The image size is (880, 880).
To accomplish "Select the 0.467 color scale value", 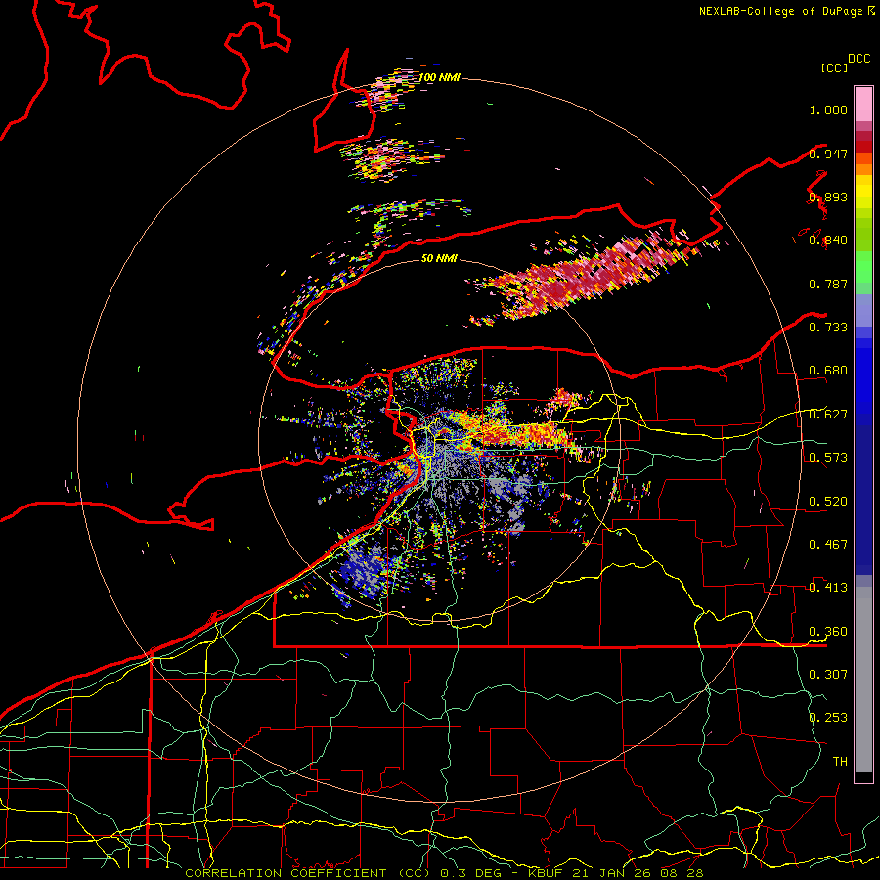I will [828, 545].
